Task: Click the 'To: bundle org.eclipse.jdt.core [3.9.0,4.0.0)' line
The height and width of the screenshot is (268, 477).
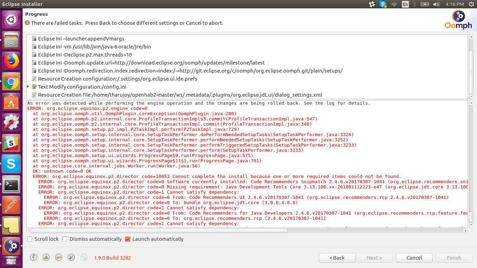Action: tap(171, 202)
